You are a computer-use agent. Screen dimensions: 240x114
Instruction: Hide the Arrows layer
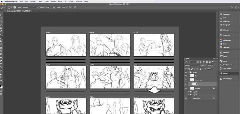click(186, 80)
